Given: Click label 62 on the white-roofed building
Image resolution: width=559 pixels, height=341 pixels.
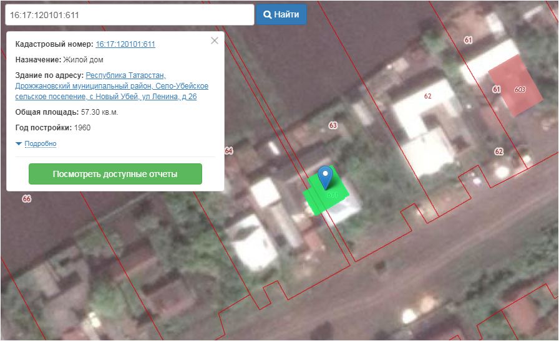Looking at the screenshot, I should [x=427, y=97].
